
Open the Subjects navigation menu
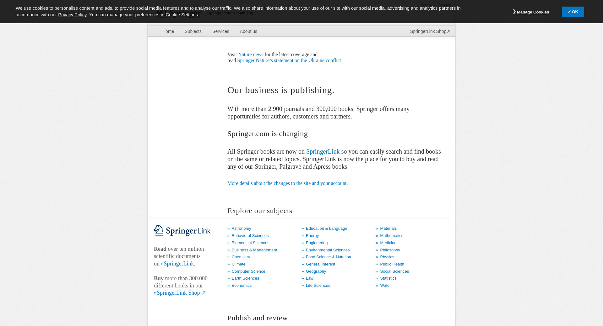193,31
